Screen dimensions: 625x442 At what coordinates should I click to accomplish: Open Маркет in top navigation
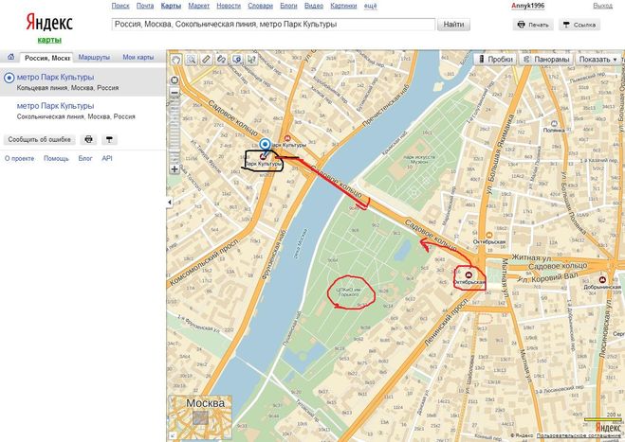[x=199, y=6]
